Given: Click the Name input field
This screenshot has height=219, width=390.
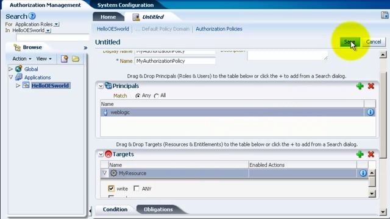Looking at the screenshot, I should [175, 61].
